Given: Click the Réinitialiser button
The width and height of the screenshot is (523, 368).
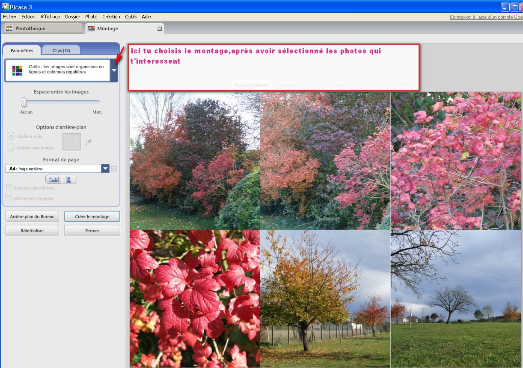Looking at the screenshot, I should [33, 231].
